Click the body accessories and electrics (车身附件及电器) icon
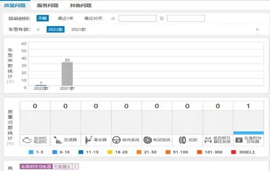The image size is (270, 171). pos(239,140)
